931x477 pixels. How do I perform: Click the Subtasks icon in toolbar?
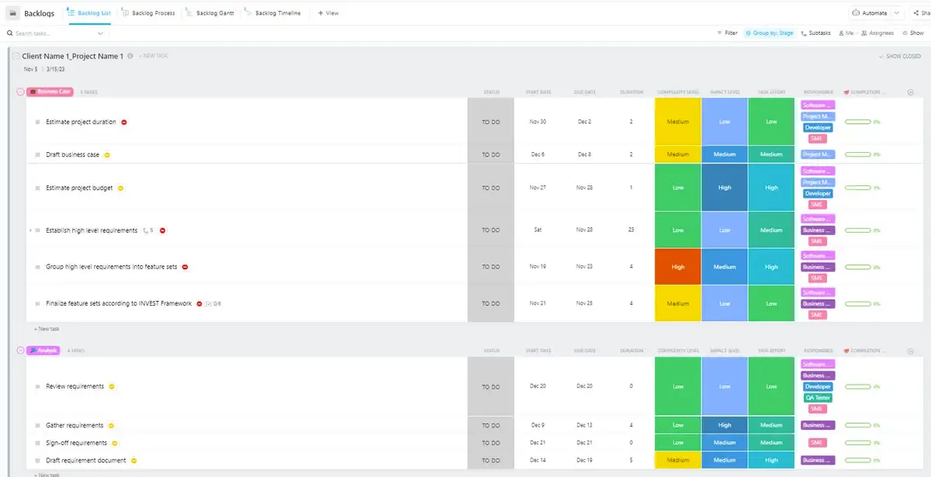[x=804, y=33]
